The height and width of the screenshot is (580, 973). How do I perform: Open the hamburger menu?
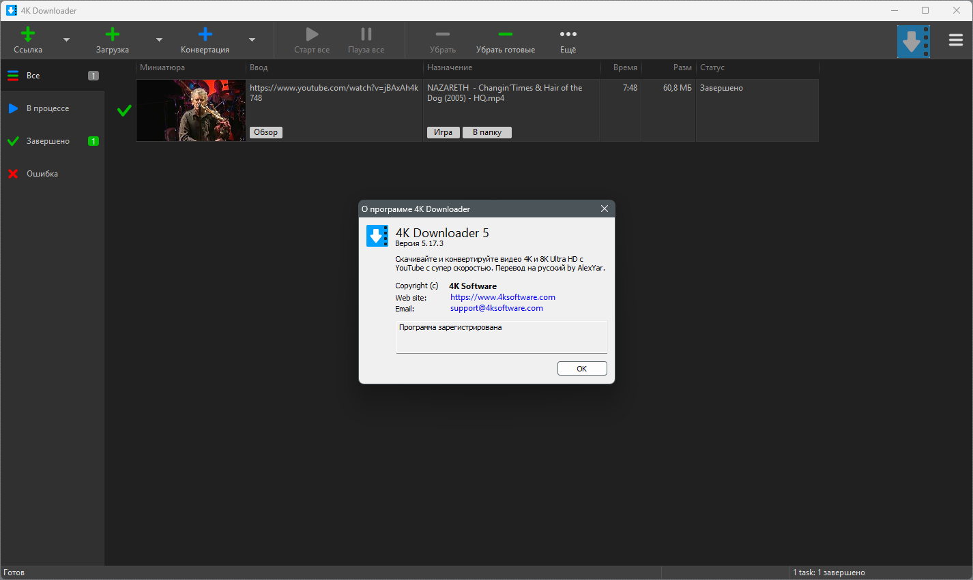pyautogui.click(x=956, y=40)
